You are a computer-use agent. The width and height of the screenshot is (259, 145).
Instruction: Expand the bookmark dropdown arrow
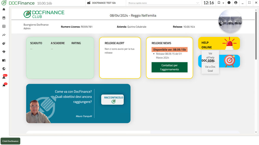pos(223,3)
